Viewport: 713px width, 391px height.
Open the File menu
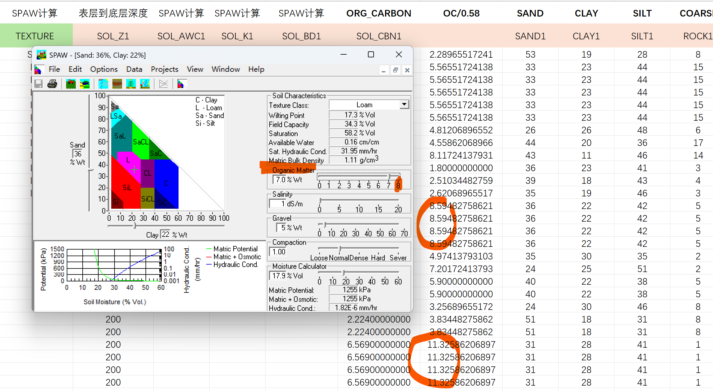click(54, 69)
